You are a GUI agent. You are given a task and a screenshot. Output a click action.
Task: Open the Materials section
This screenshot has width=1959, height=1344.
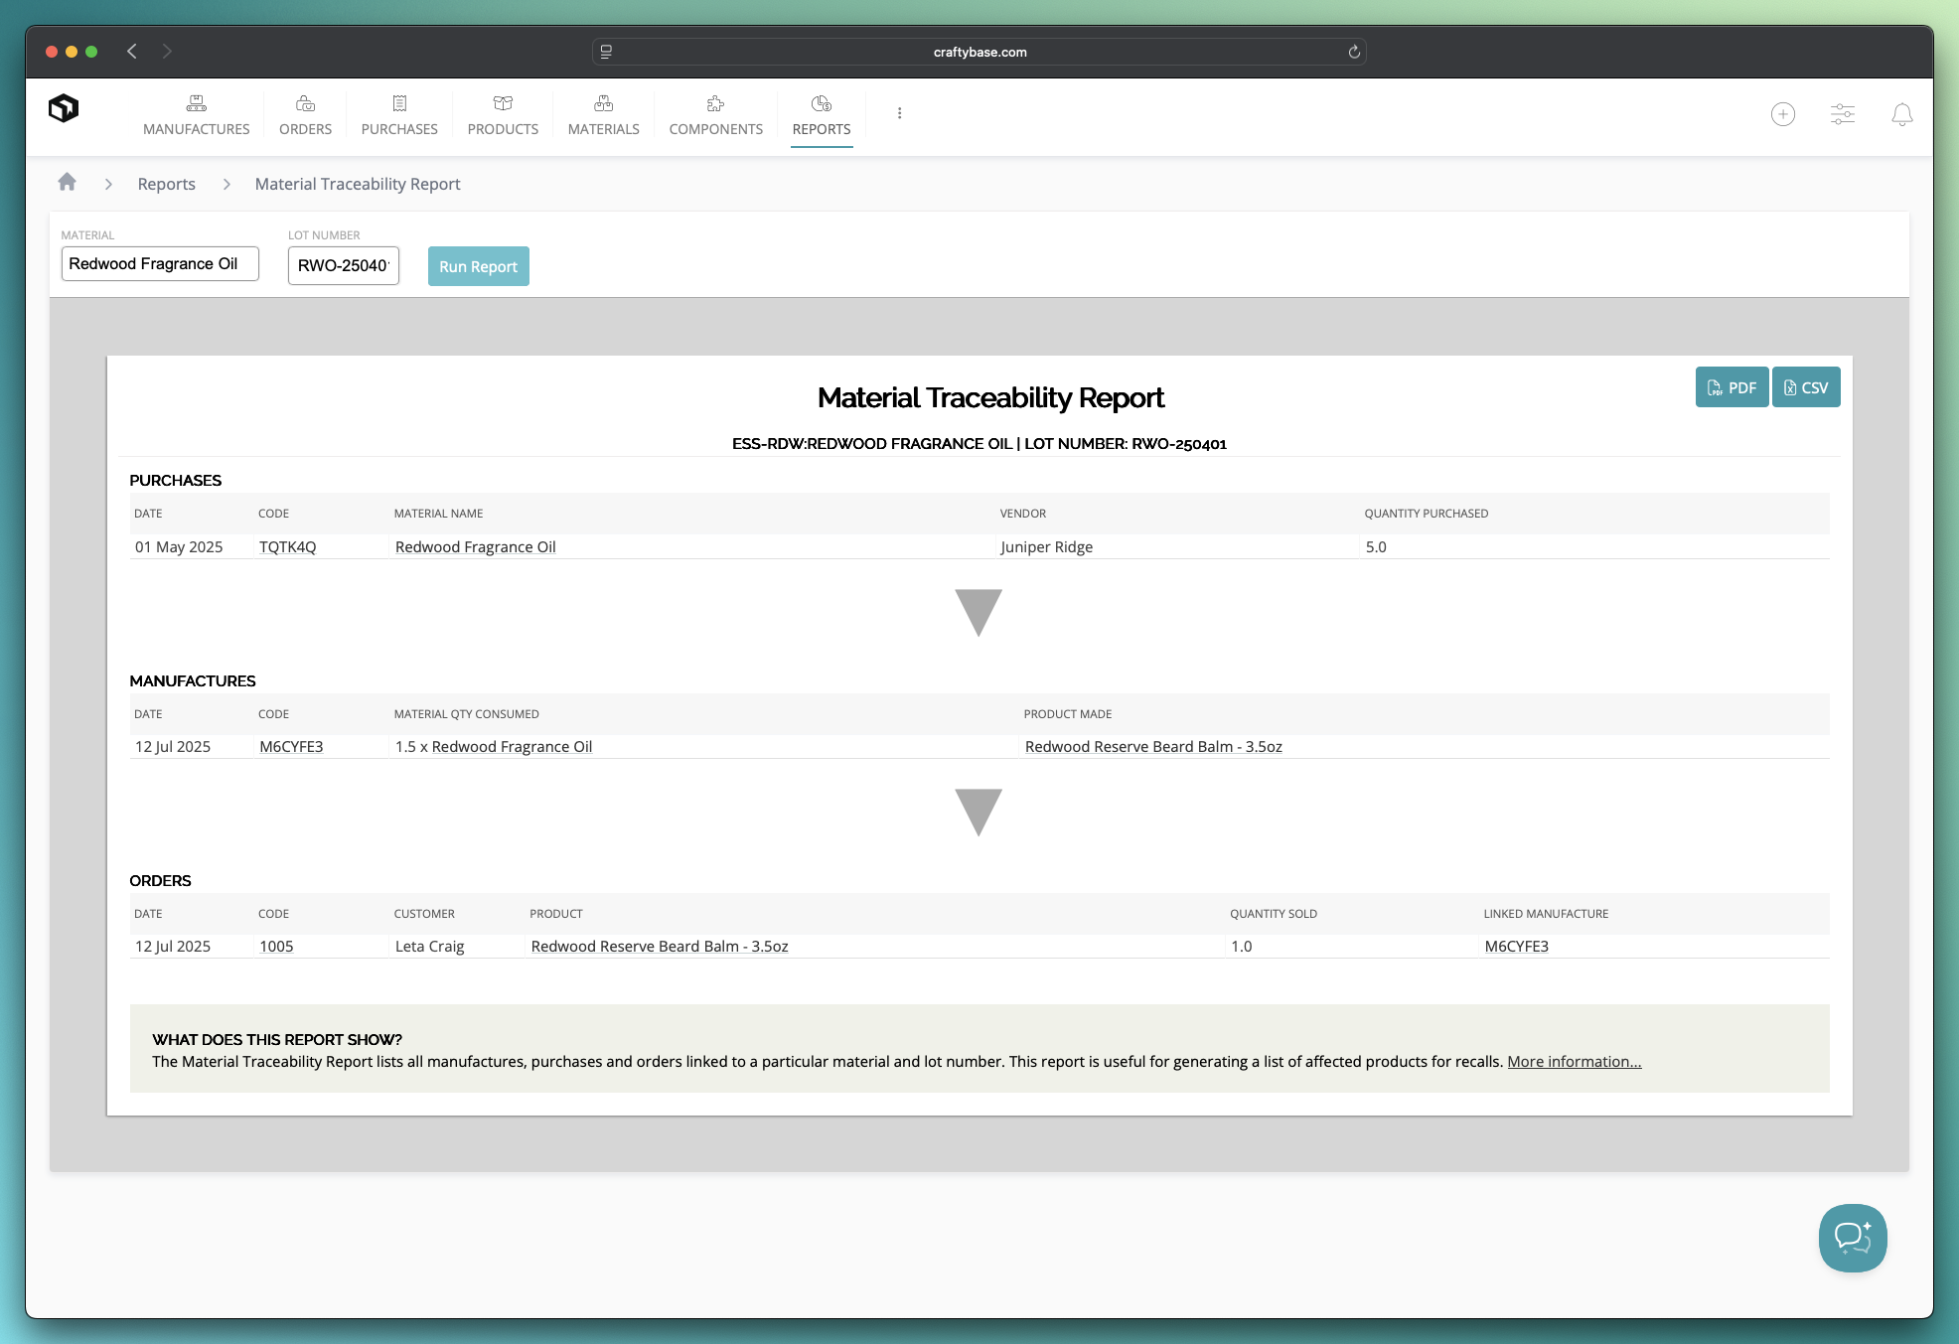click(603, 115)
